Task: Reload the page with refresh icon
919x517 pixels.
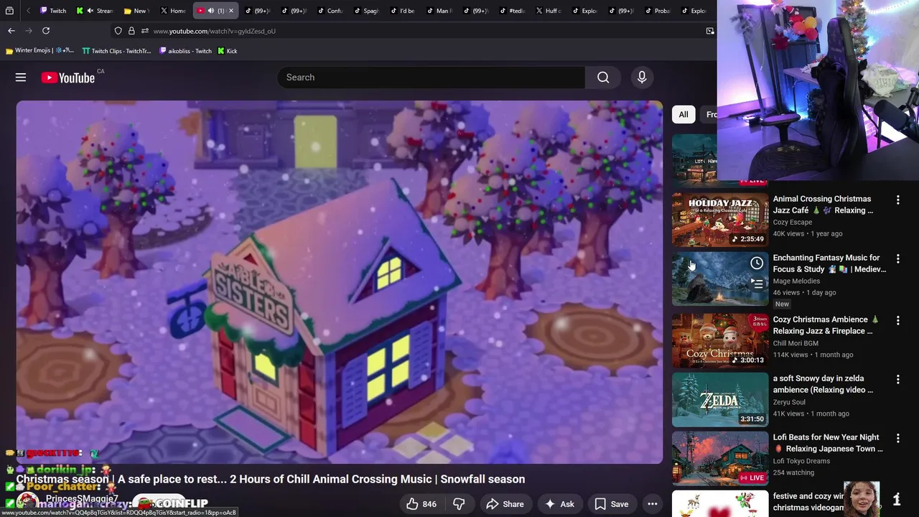Action: pyautogui.click(x=46, y=31)
